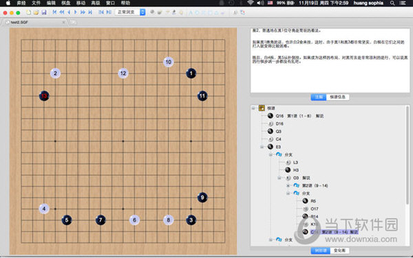Open the volume control menu
Image resolution: width=413 pixels, height=258 pixels.
[x=260, y=3]
